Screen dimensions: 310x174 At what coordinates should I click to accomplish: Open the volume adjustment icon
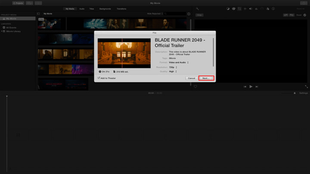(251, 9)
